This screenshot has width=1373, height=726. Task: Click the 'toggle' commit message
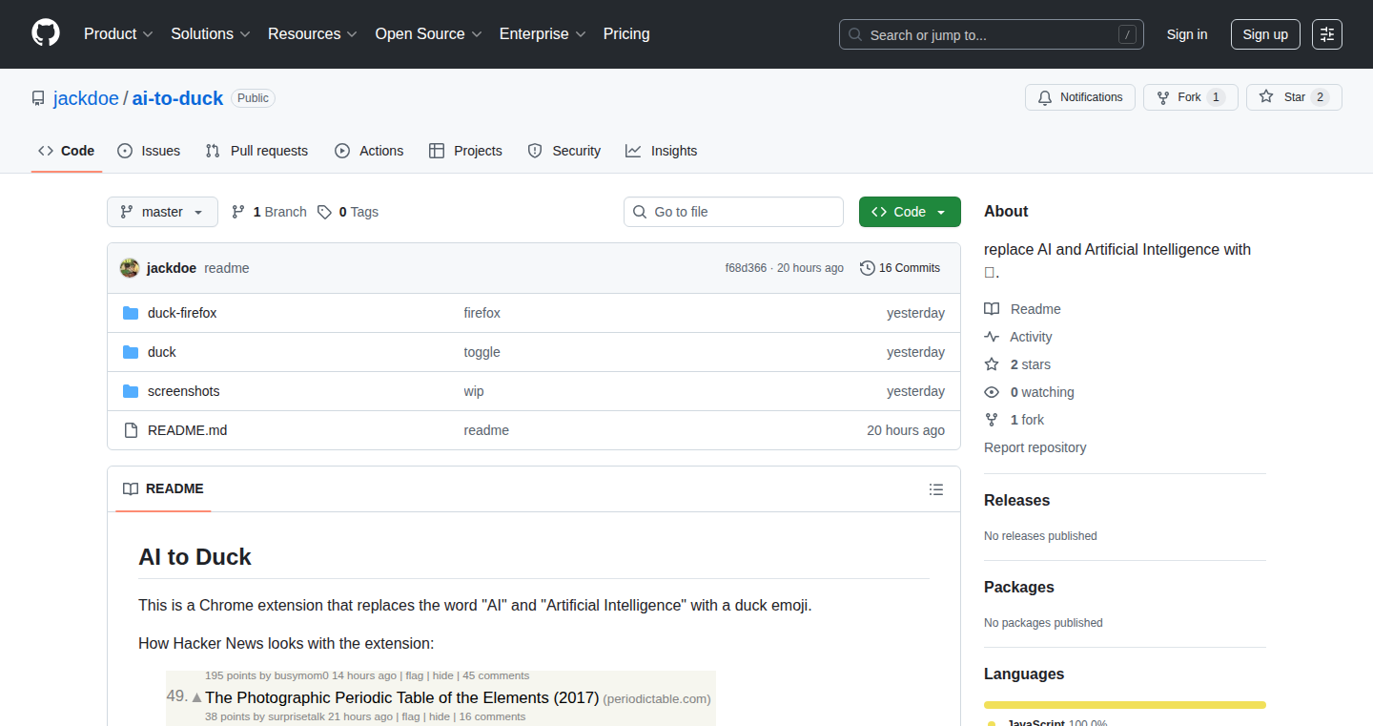(x=482, y=352)
